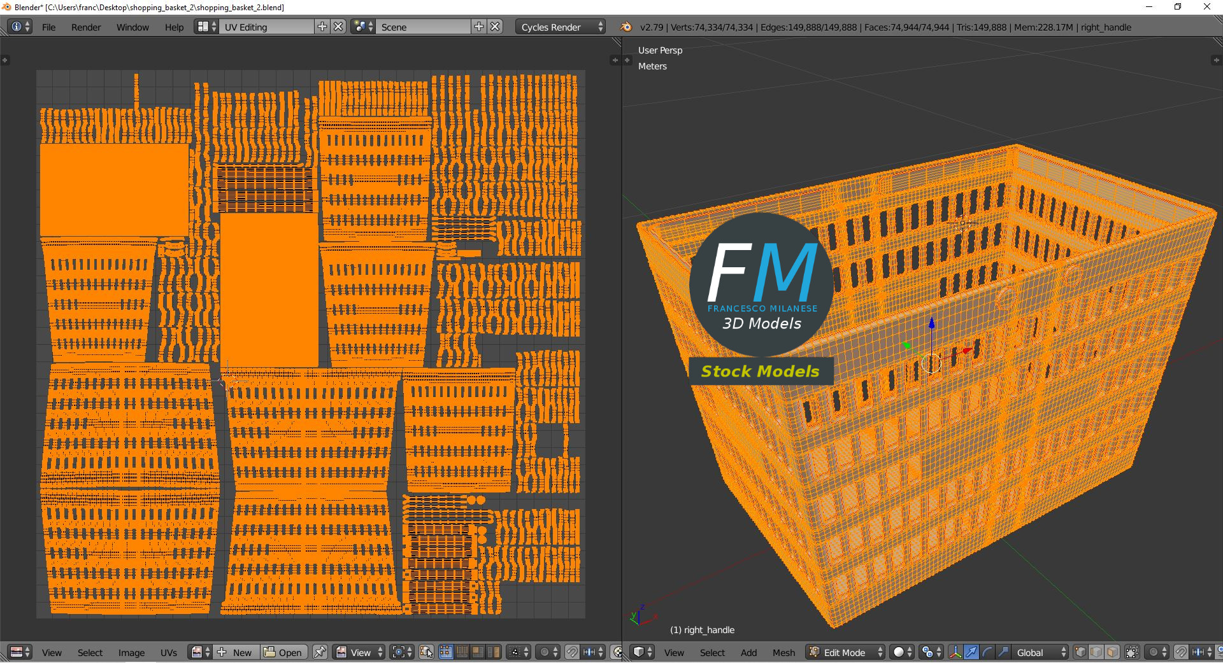Choose UV editor snap target type
Viewport: 1223px width, 663px height.
[593, 652]
